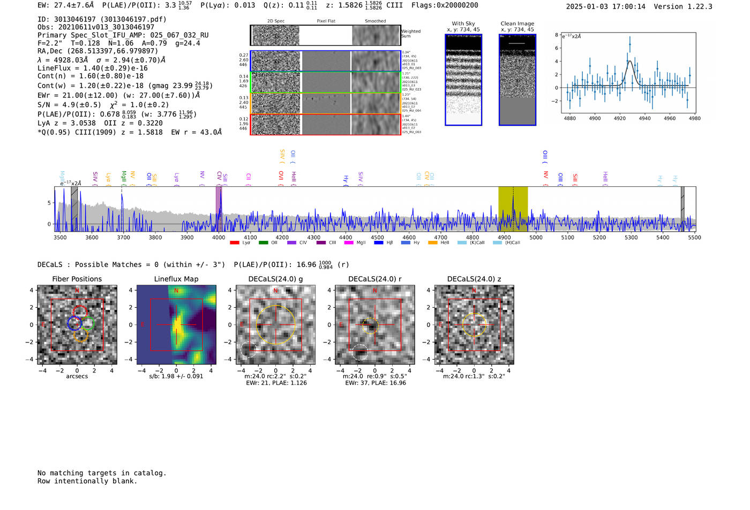The height and width of the screenshot is (510, 750).
Task: Open the DECaLS(24.0) g cutout
Action: pyautogui.click(x=275, y=325)
